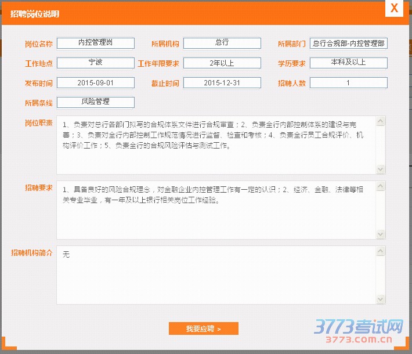
Task: Focus the 所属部门 field with 总行合规部
Action: click(348, 44)
